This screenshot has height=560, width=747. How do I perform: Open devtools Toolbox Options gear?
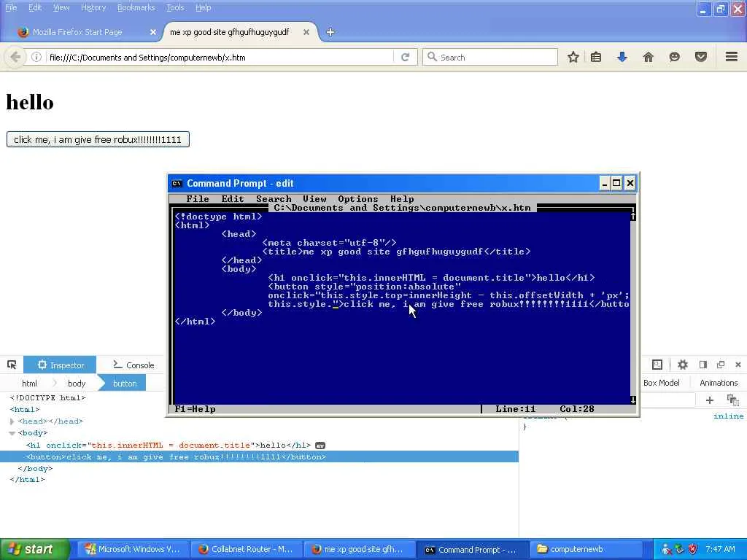coord(683,365)
